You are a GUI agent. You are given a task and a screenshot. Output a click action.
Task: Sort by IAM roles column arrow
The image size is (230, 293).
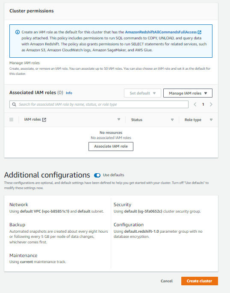119,119
